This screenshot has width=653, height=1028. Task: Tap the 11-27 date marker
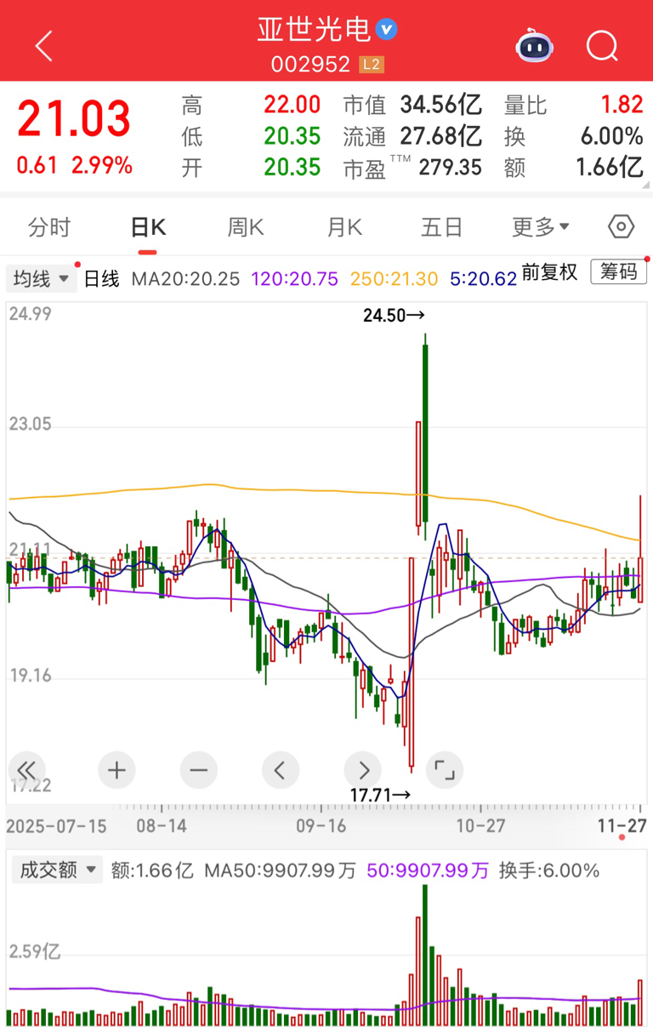pyautogui.click(x=622, y=825)
